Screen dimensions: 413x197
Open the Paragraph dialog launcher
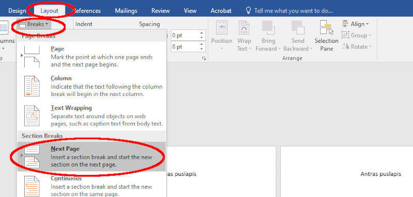[204, 58]
